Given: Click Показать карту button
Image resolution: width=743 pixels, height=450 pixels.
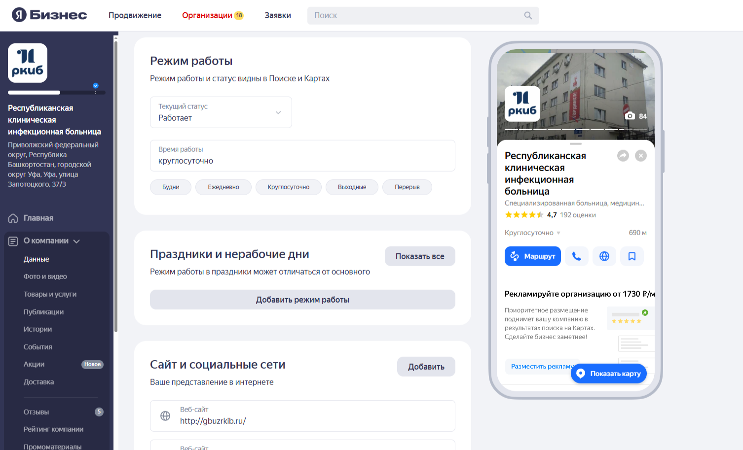Looking at the screenshot, I should pyautogui.click(x=609, y=374).
